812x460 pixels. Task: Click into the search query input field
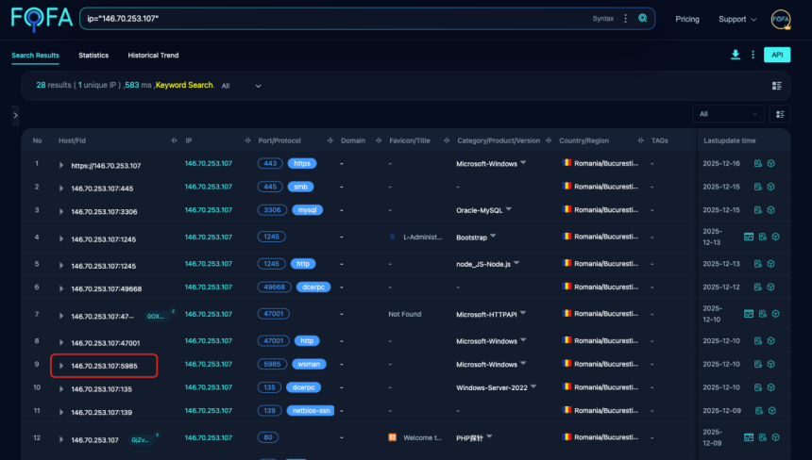pyautogui.click(x=330, y=18)
